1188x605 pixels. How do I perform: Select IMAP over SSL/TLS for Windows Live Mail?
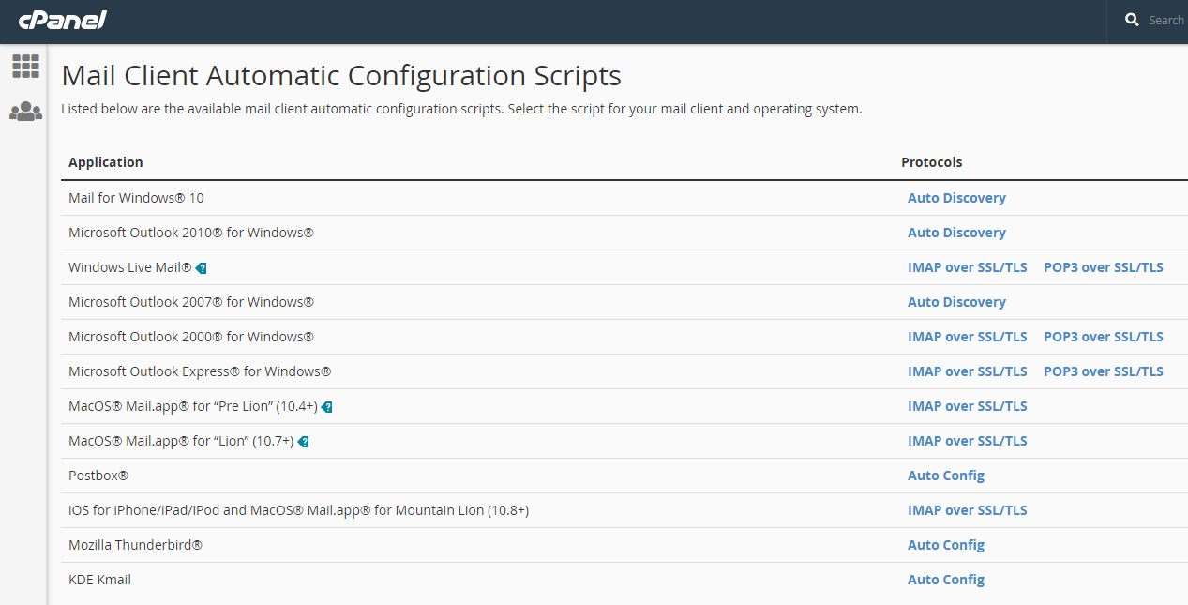[x=968, y=267]
